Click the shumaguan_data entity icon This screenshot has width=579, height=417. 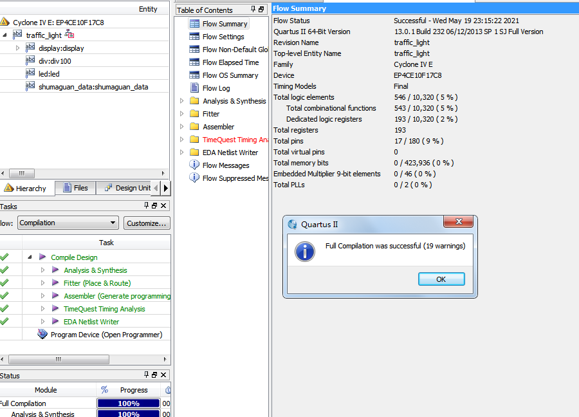pyautogui.click(x=30, y=86)
